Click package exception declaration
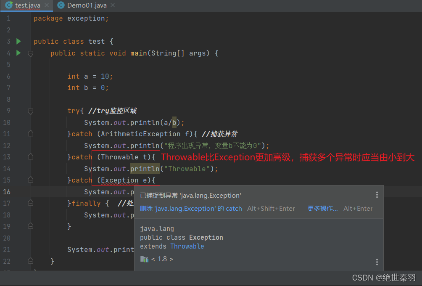Viewport: 422px width, 286px height. pyautogui.click(x=71, y=19)
